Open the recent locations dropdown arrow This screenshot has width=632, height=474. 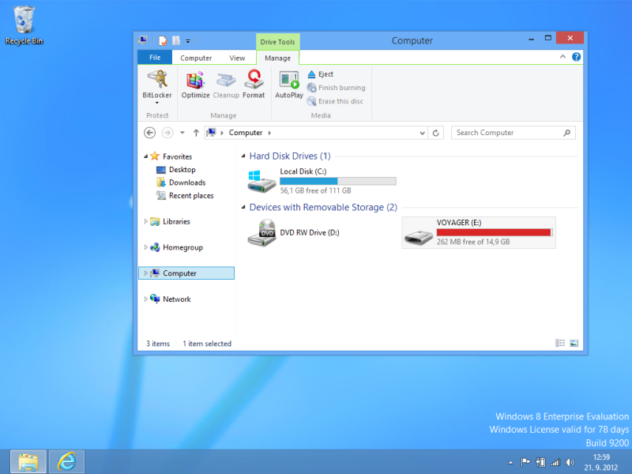click(182, 133)
